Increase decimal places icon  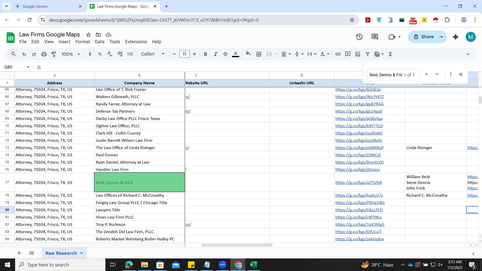(x=120, y=54)
